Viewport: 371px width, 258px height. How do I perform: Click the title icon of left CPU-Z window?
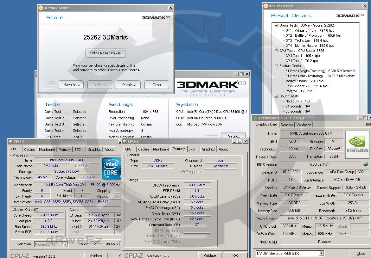coord(11,141)
